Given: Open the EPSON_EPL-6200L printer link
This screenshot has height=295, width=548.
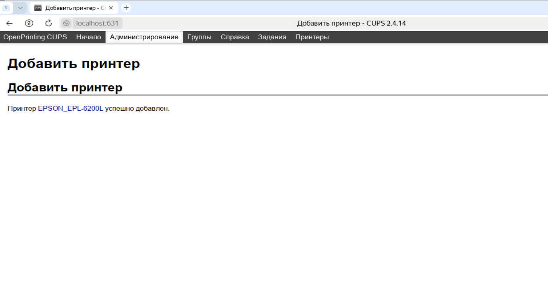Looking at the screenshot, I should click(70, 108).
